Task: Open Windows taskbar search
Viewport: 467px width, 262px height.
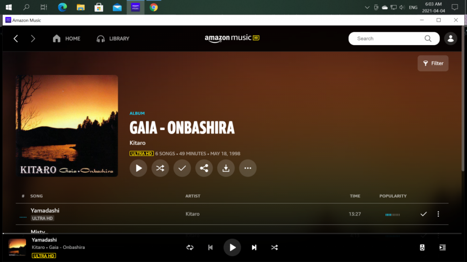Action: click(26, 7)
